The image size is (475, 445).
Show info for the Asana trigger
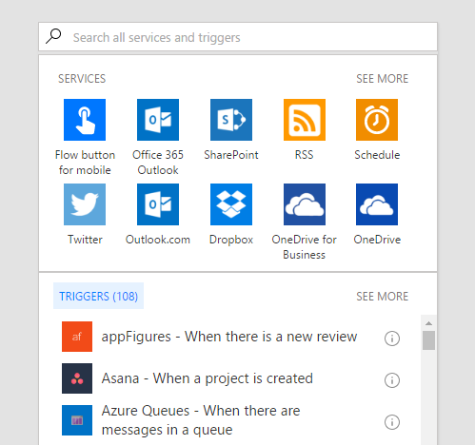(x=392, y=380)
